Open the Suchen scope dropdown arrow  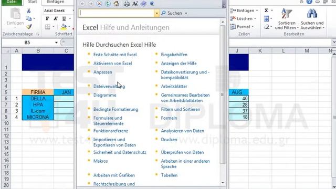point(186,13)
